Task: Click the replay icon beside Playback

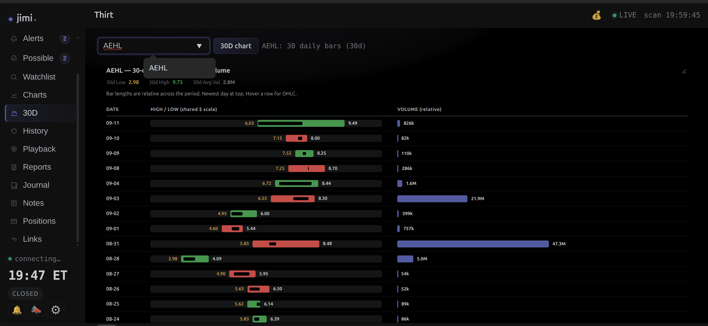Action: [14, 149]
